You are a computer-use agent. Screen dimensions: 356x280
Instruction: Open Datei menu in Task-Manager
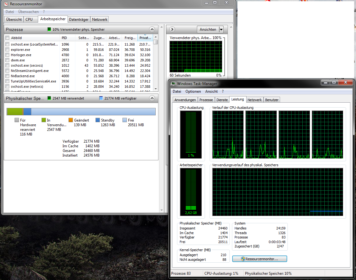click(x=177, y=91)
